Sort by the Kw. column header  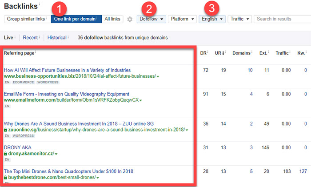coord(301,53)
